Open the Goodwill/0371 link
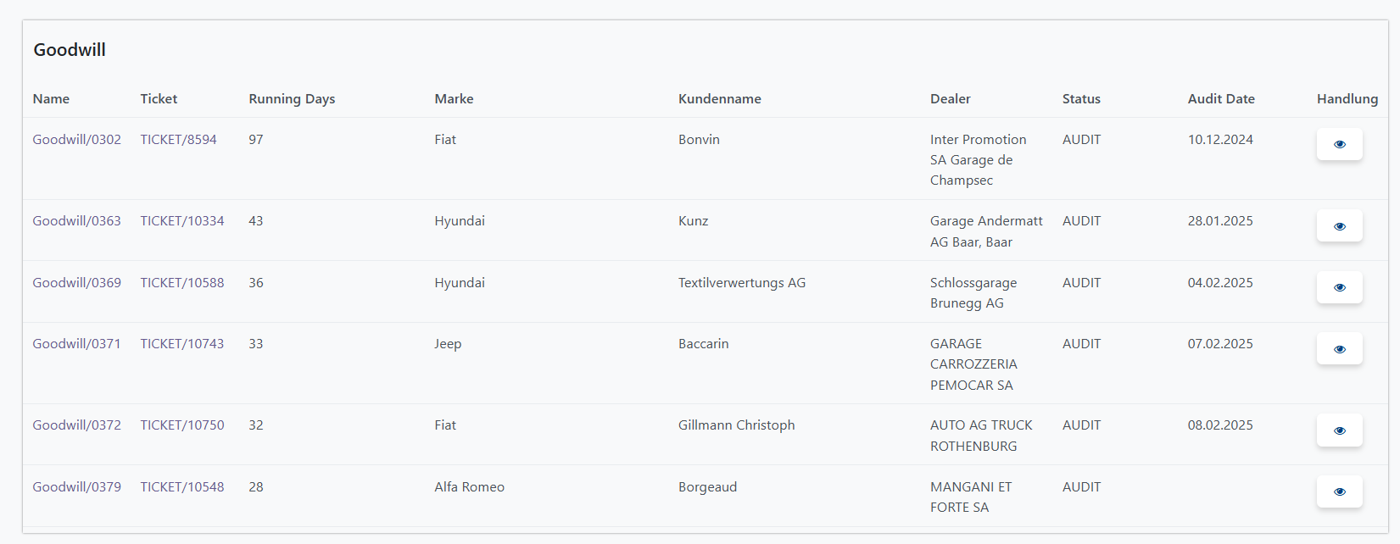The width and height of the screenshot is (1400, 544). (x=76, y=344)
